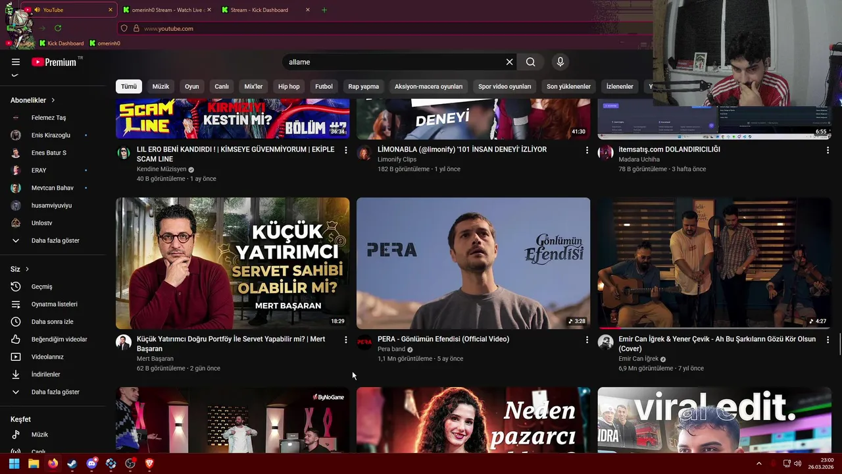Mute the YouTube tab audio icon
This screenshot has width=842, height=474.
pyautogui.click(x=37, y=10)
